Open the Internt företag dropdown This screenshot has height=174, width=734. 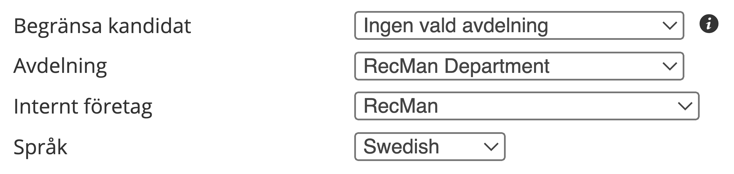[527, 106]
